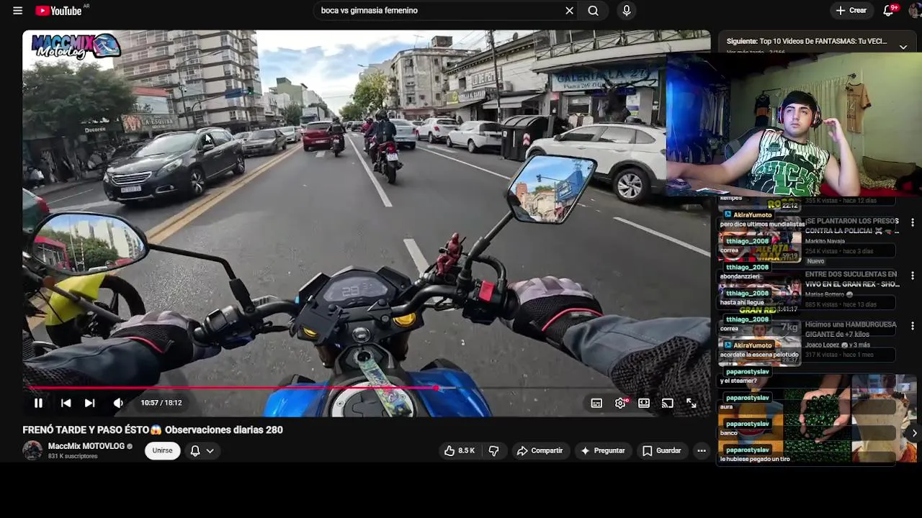Dislike the video

(x=494, y=450)
